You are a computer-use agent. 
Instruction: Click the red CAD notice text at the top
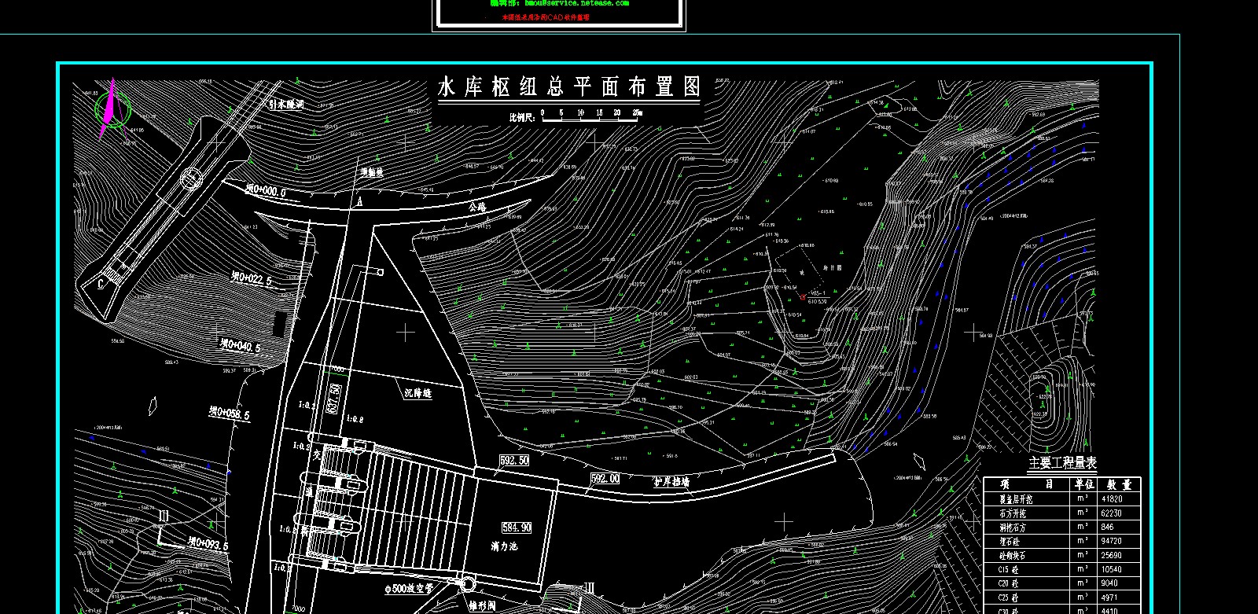click(546, 17)
